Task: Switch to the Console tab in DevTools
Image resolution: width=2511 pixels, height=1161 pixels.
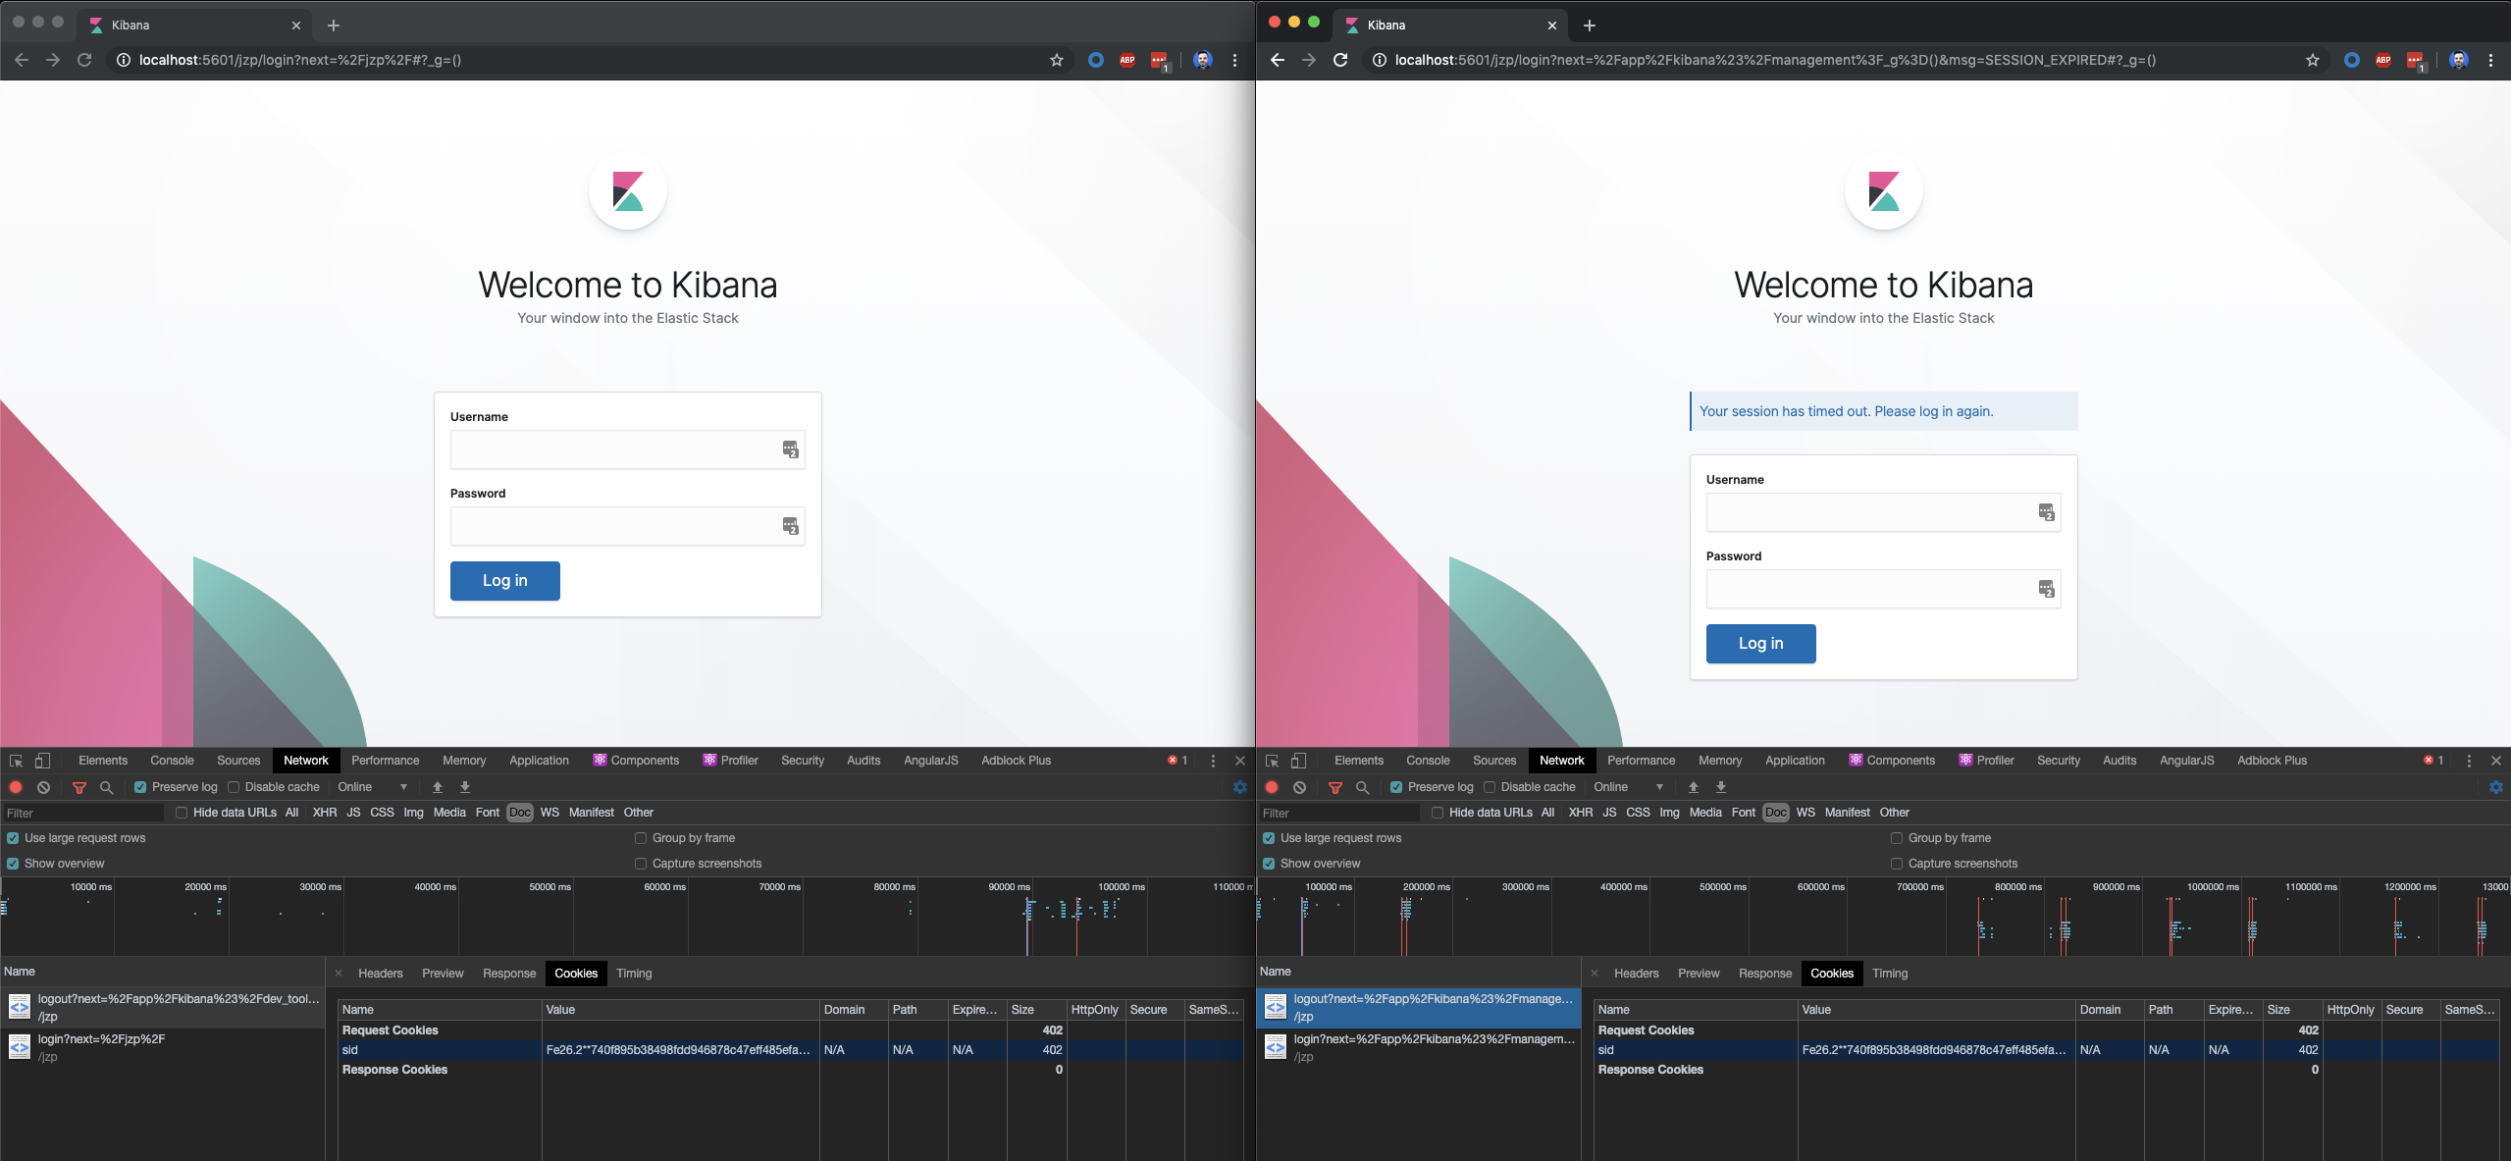Action: [x=172, y=761]
